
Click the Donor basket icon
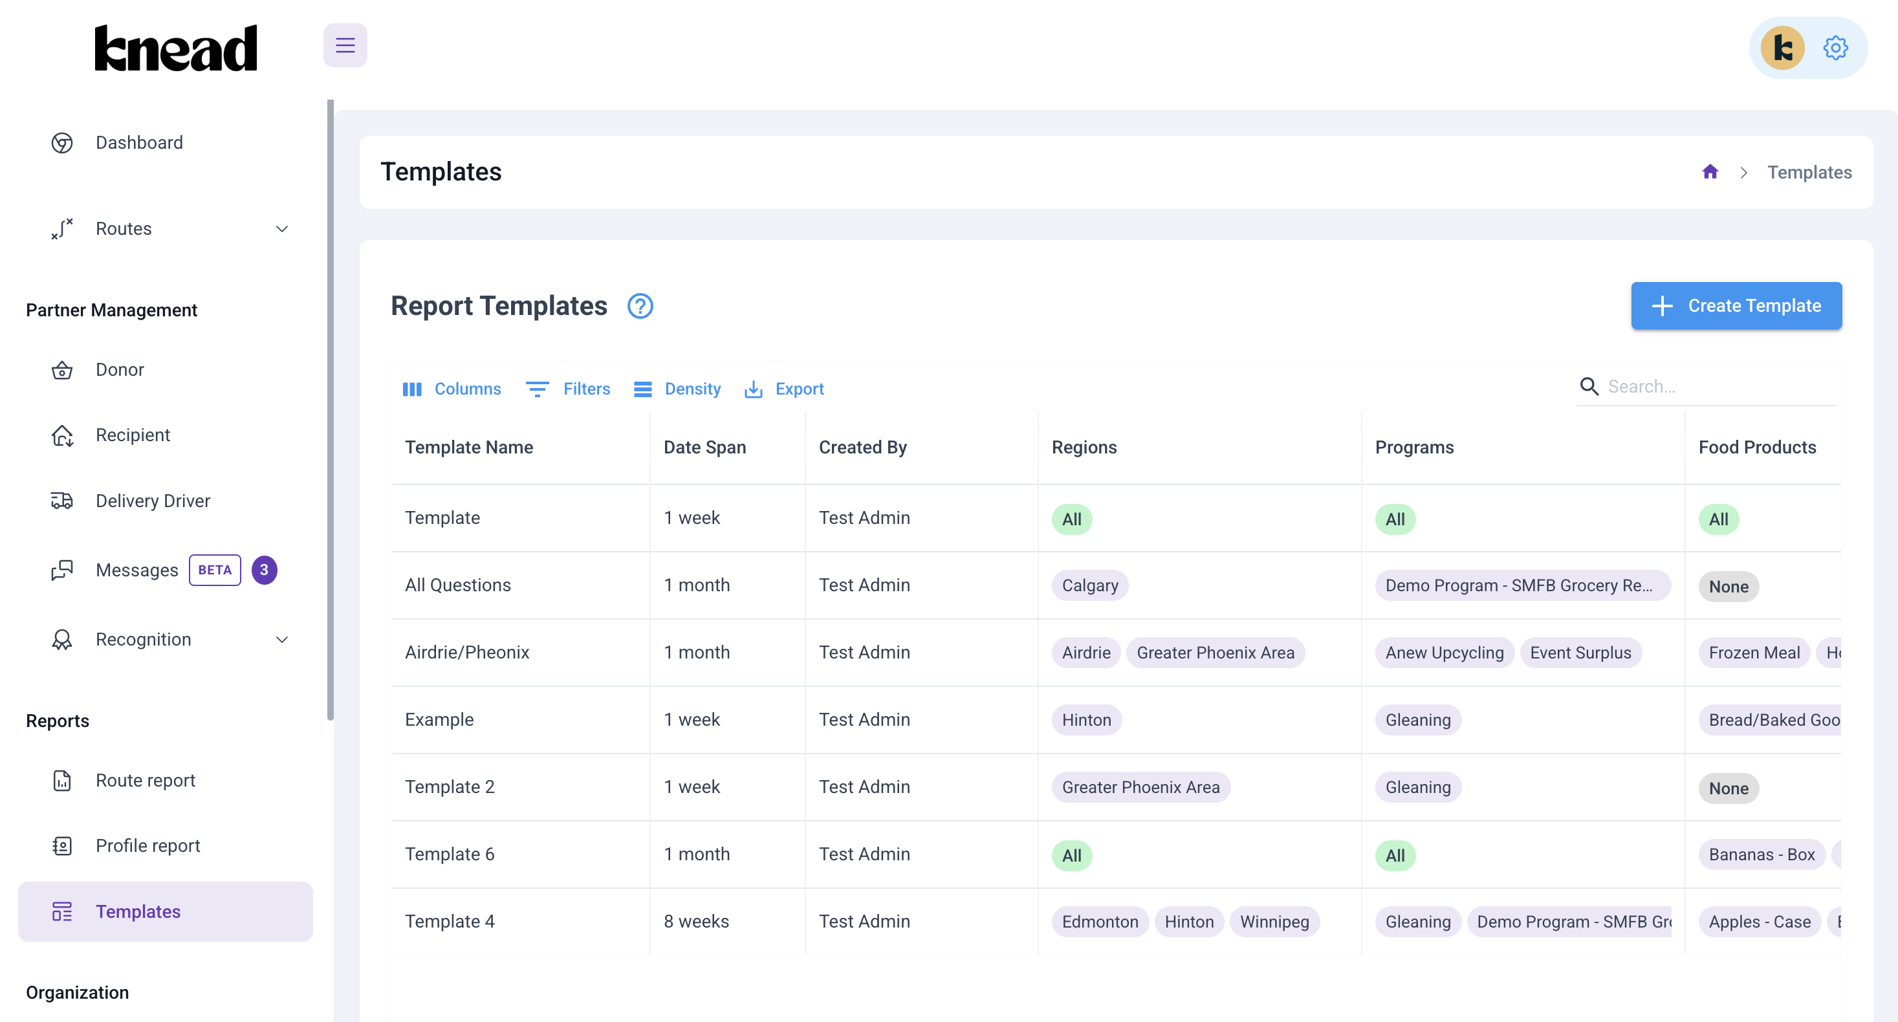pyautogui.click(x=62, y=370)
